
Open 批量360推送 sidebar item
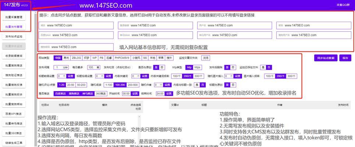click(x=14, y=133)
